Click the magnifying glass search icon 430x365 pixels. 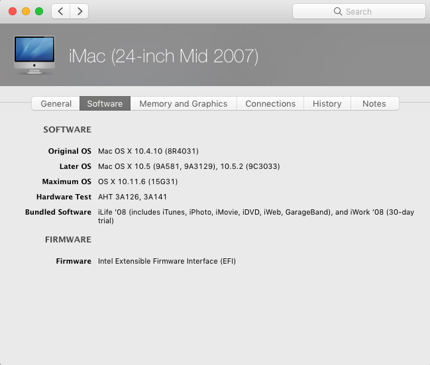click(x=338, y=11)
